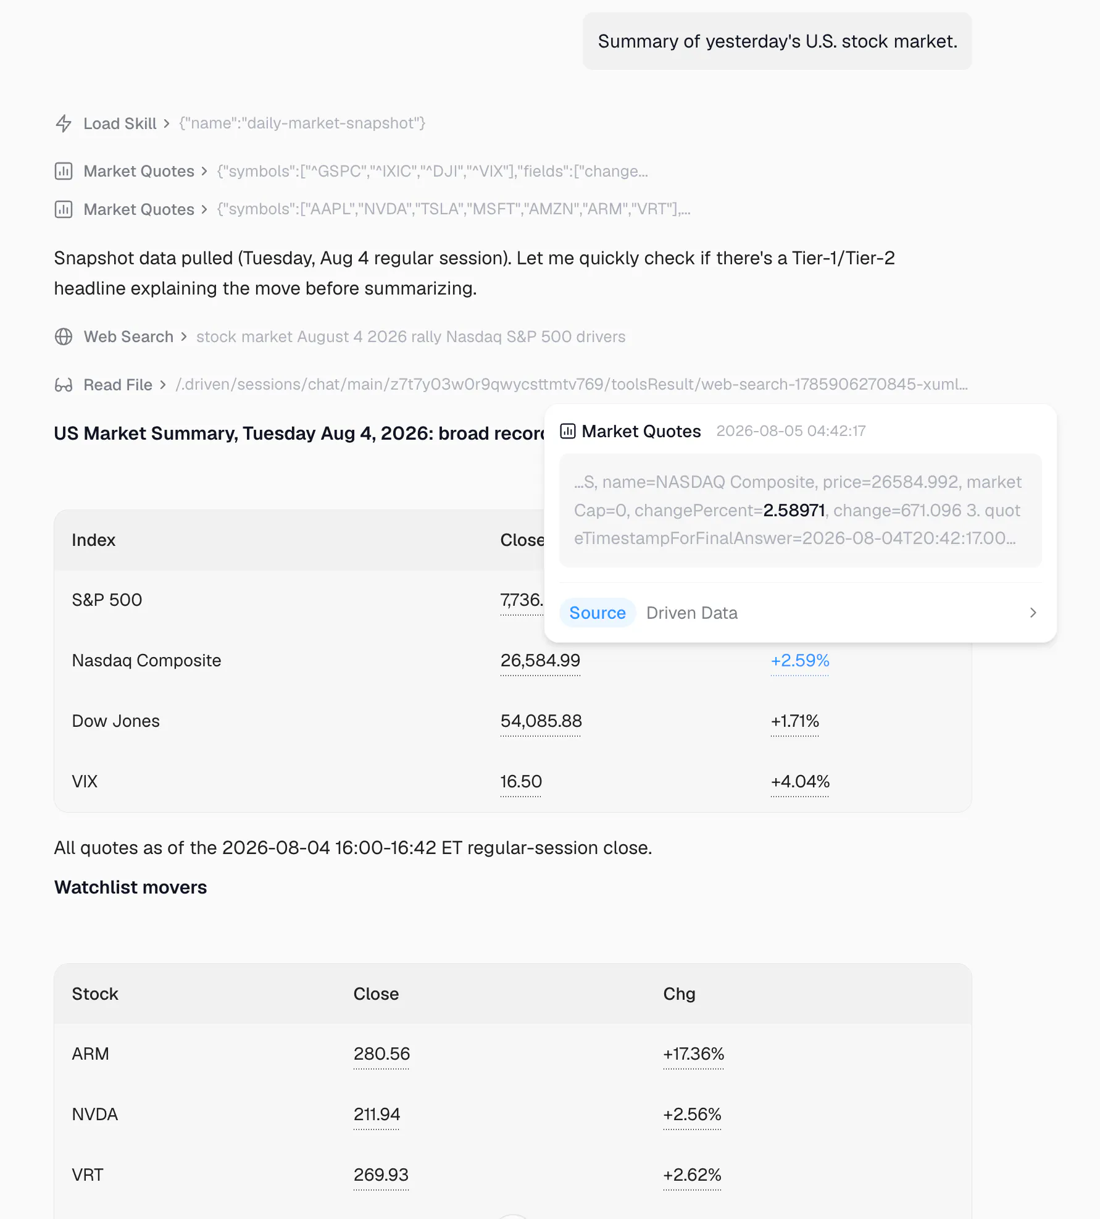The image size is (1100, 1219).
Task: Expand the Read File step chevron
Action: click(x=163, y=385)
